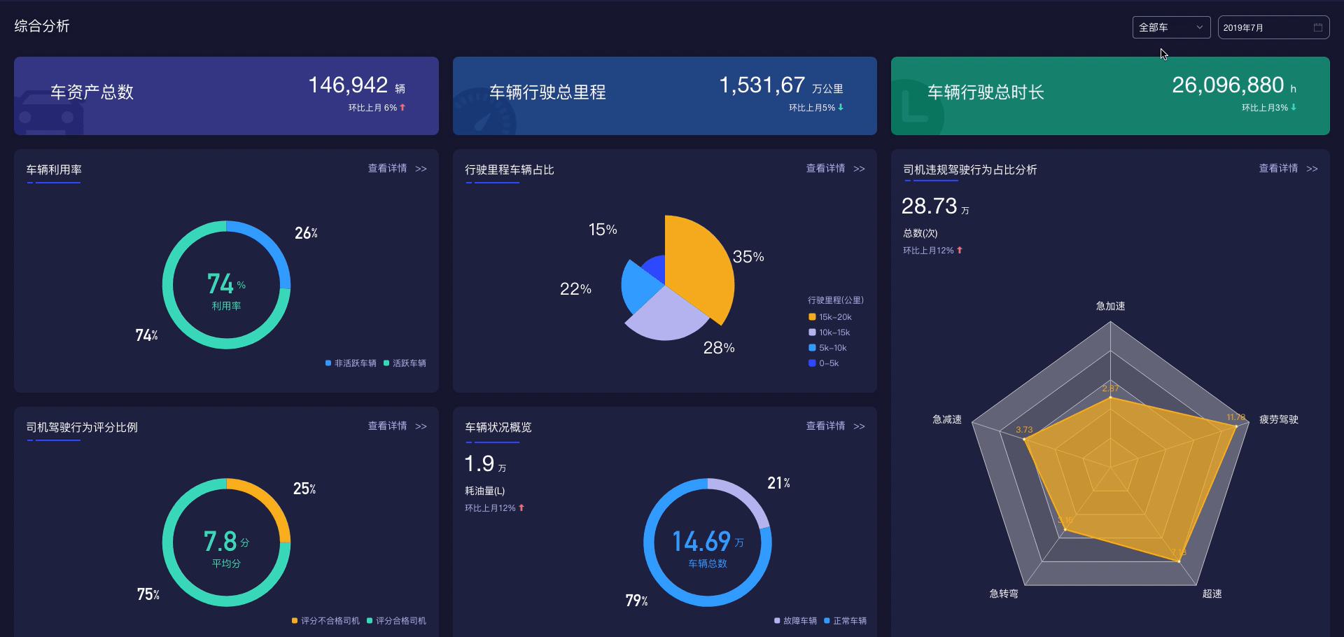Click the red up arrow beside 环比上月 6%
The height and width of the screenshot is (637, 1344).
click(402, 107)
